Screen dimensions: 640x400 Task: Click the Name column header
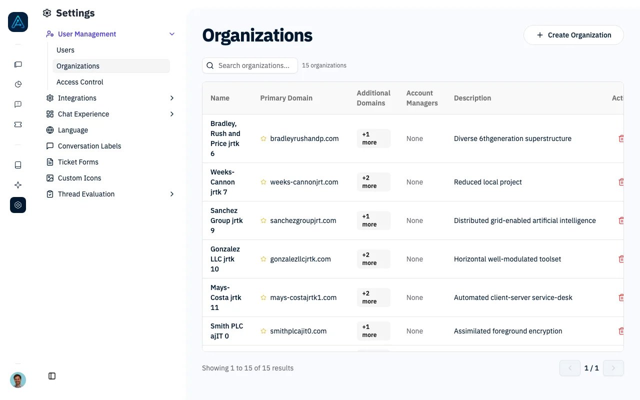(x=220, y=98)
